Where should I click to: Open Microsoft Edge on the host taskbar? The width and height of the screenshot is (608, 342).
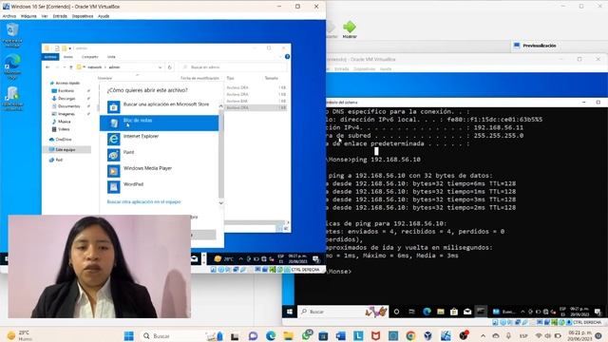(x=270, y=335)
